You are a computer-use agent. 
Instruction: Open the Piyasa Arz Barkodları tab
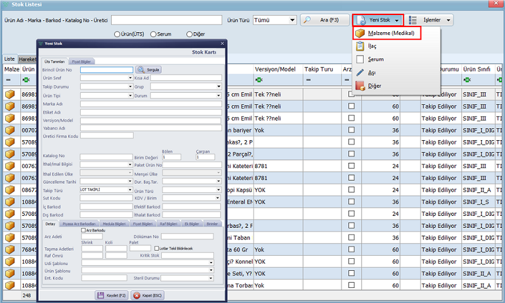tap(79, 223)
